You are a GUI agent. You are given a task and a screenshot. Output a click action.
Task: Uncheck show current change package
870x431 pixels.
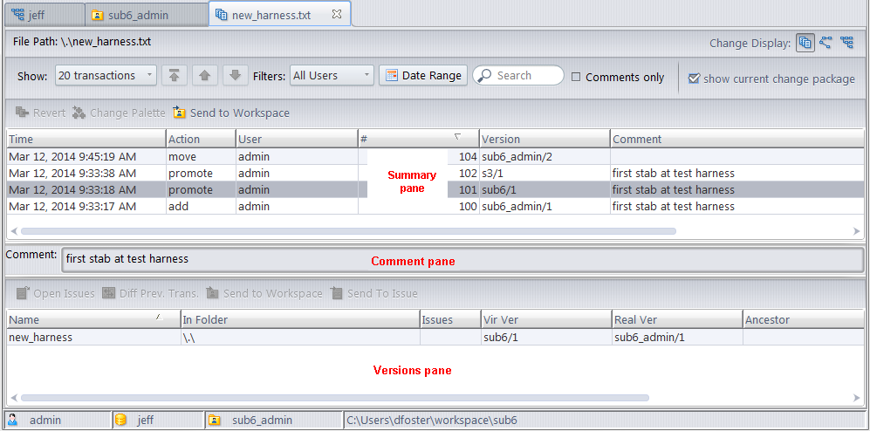point(694,78)
